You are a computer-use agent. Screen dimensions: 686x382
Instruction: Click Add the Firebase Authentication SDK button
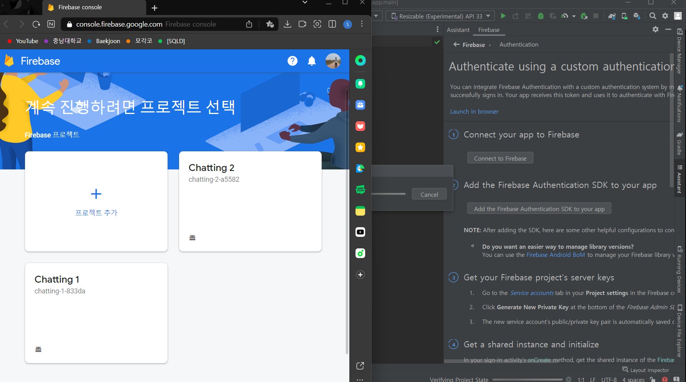(x=539, y=209)
